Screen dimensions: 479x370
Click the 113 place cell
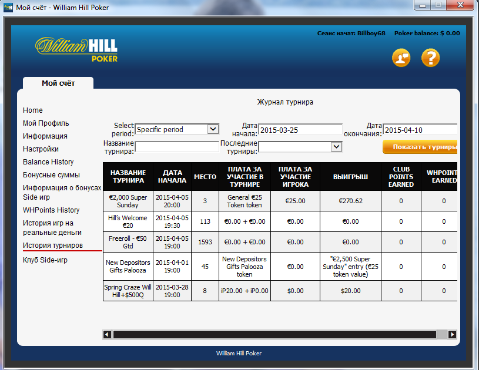(205, 221)
